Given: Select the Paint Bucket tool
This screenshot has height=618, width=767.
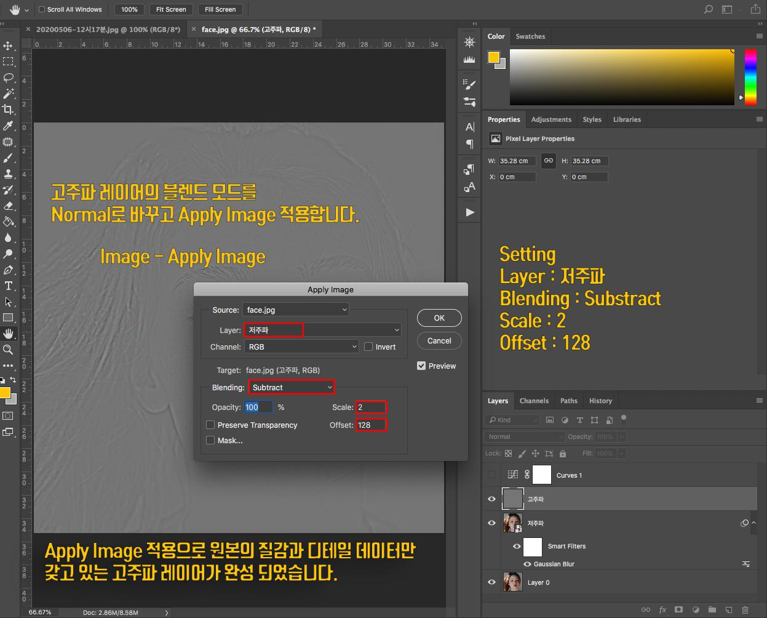Looking at the screenshot, I should tap(8, 222).
